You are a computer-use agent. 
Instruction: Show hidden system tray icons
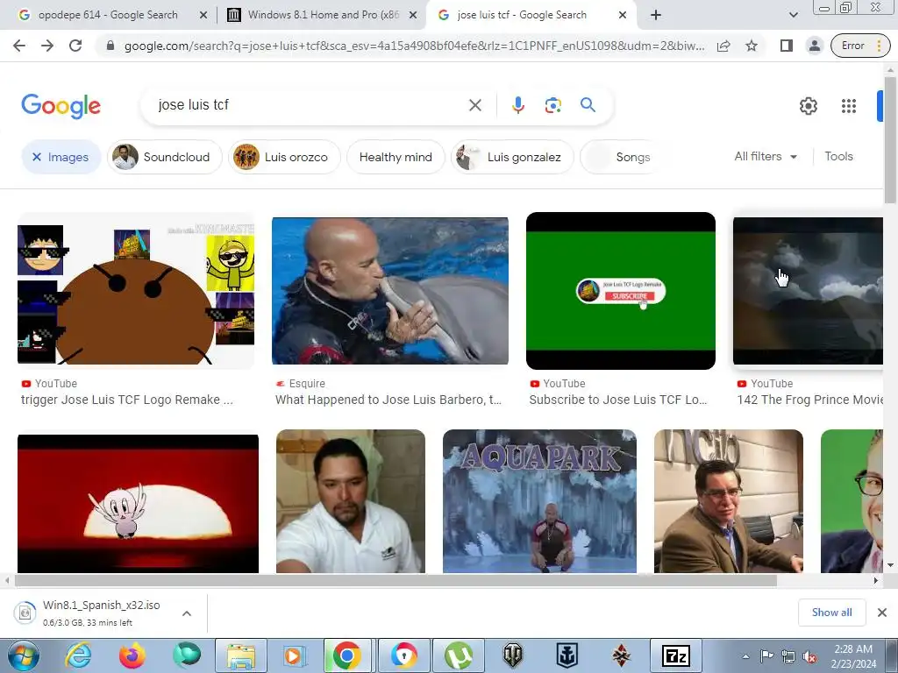745,656
